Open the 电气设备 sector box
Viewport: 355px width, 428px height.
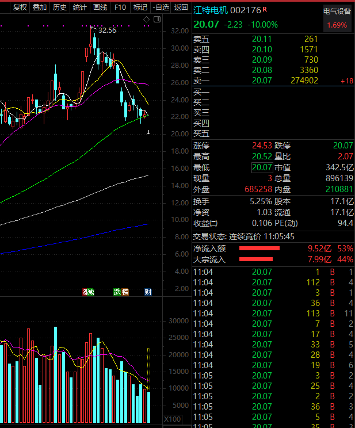[x=337, y=18]
